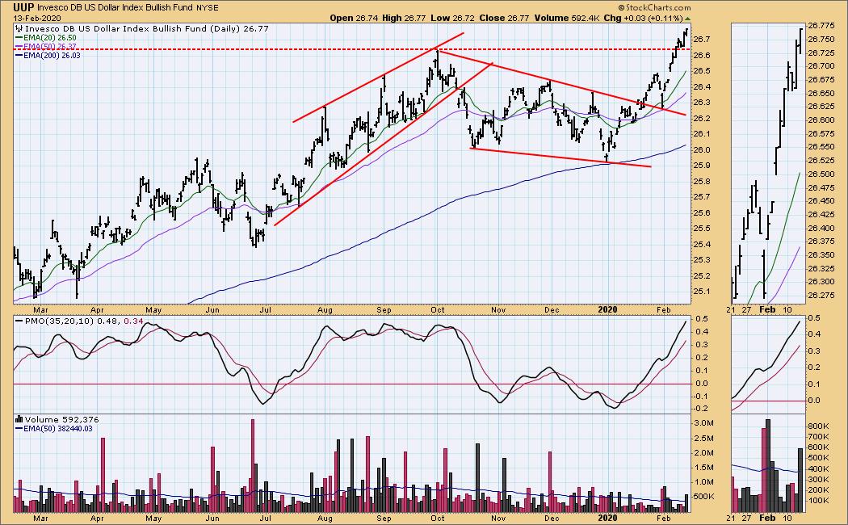Click the Low 26.72 value
Image resolution: width=848 pixels, height=525 pixels.
tap(452, 18)
